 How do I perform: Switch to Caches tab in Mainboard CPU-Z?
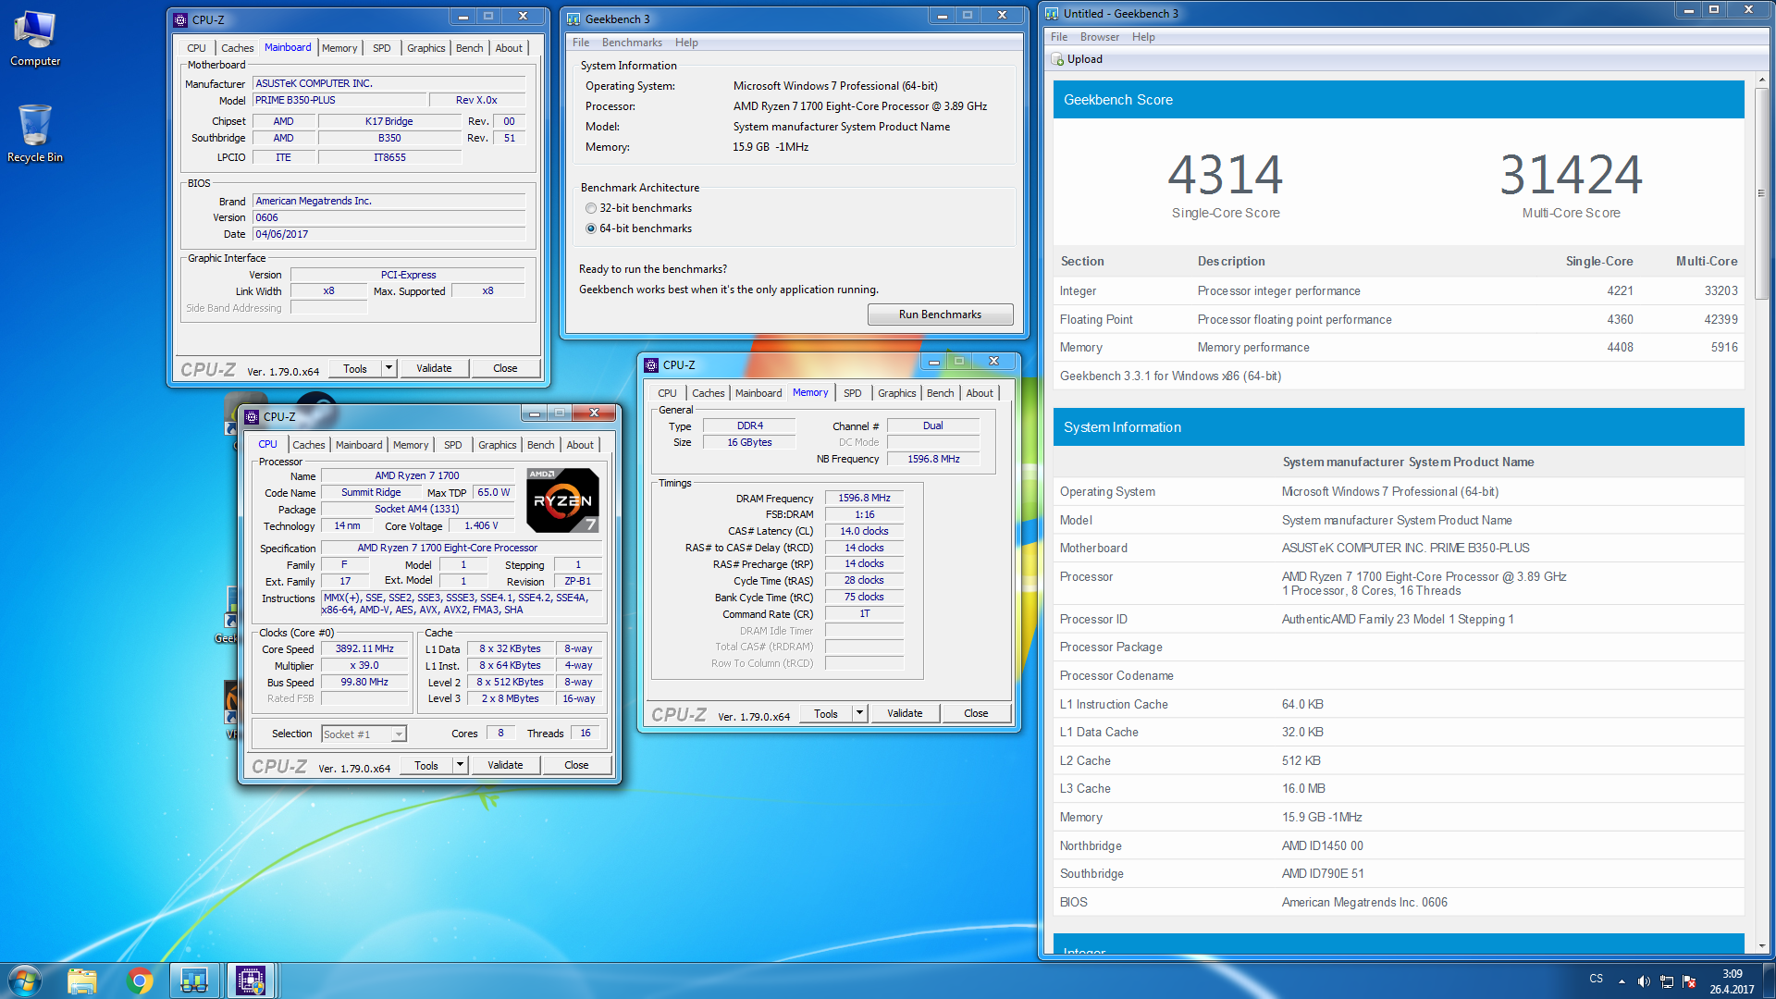tap(237, 48)
